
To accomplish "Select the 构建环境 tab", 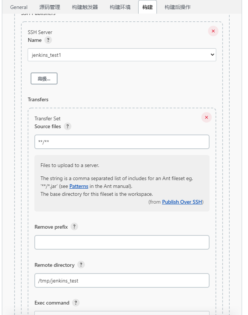I will [x=120, y=7].
